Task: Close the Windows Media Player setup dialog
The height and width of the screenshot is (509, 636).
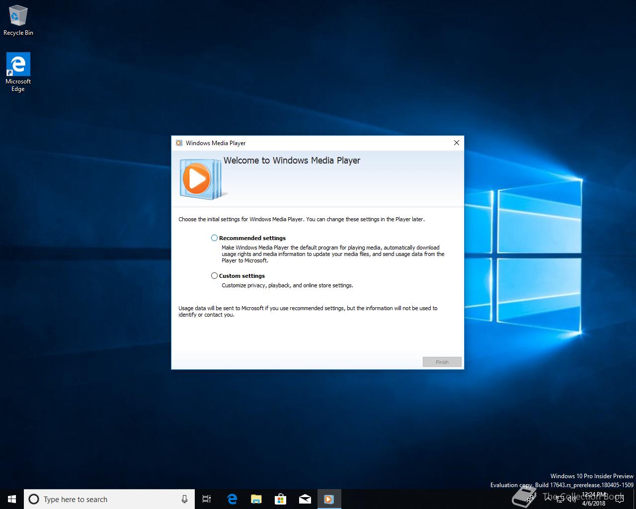Action: [457, 143]
